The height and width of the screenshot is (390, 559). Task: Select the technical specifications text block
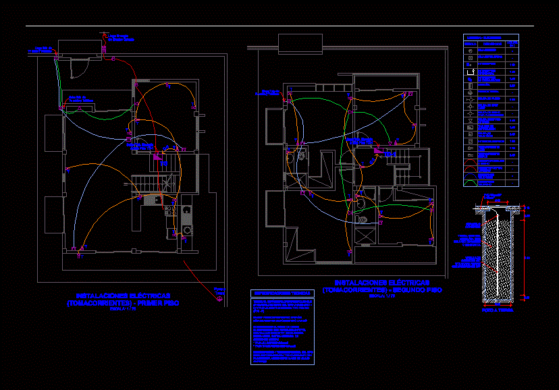282,331
